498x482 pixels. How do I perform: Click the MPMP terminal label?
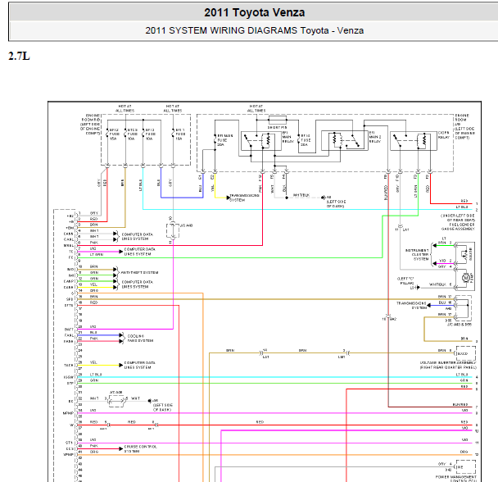[x=68, y=413]
